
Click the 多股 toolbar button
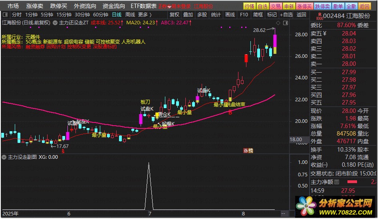pos(202,15)
